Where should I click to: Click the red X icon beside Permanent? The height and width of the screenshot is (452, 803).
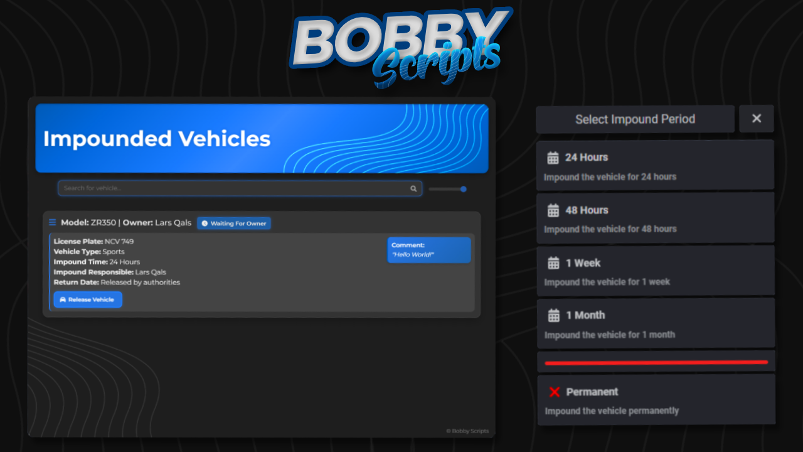pos(554,391)
